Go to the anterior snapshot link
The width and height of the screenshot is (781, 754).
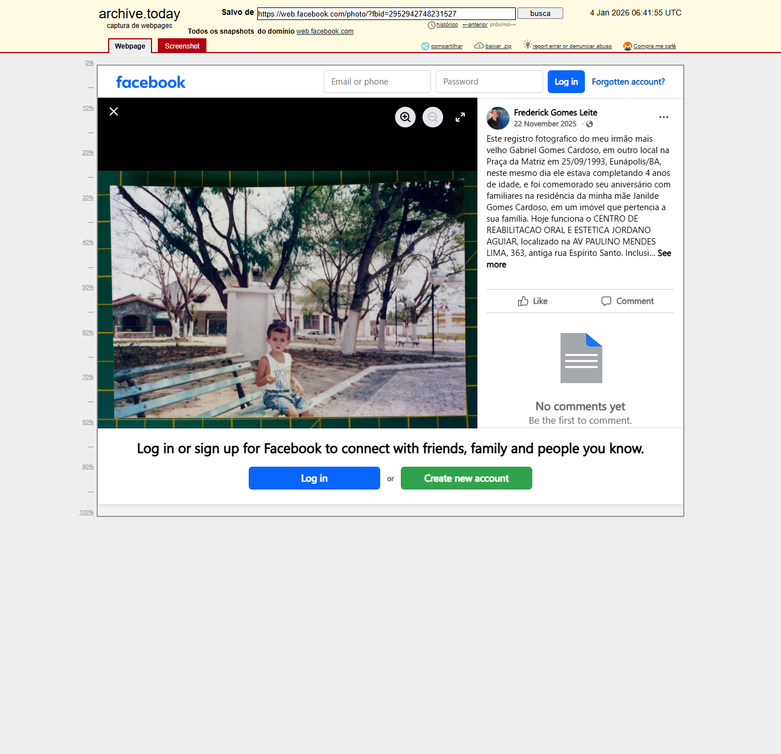(475, 25)
